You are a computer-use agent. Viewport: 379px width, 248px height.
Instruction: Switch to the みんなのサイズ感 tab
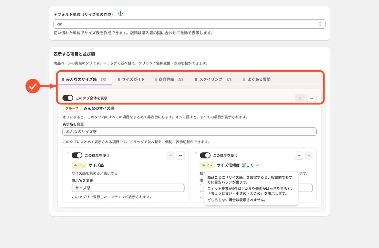(x=85, y=79)
